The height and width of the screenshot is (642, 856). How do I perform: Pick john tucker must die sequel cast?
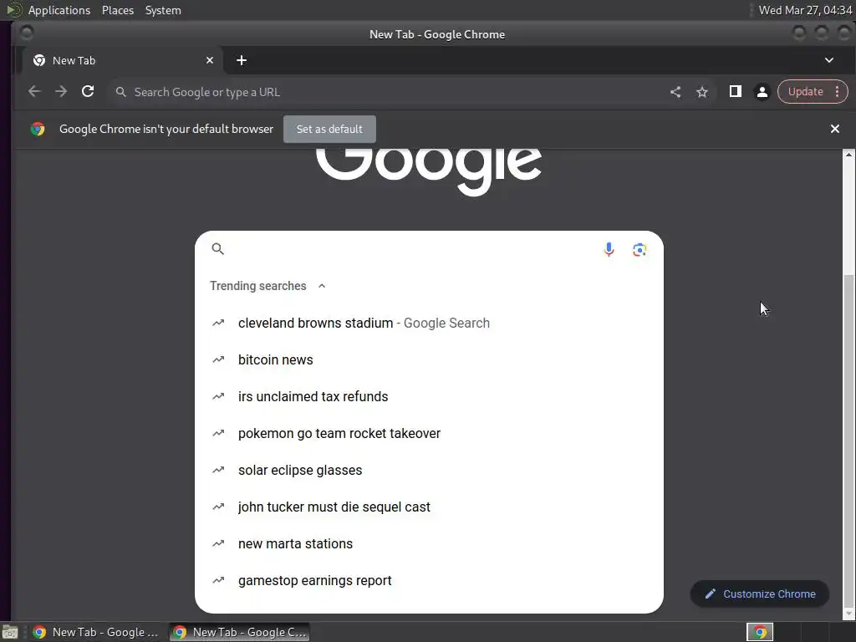(429, 507)
